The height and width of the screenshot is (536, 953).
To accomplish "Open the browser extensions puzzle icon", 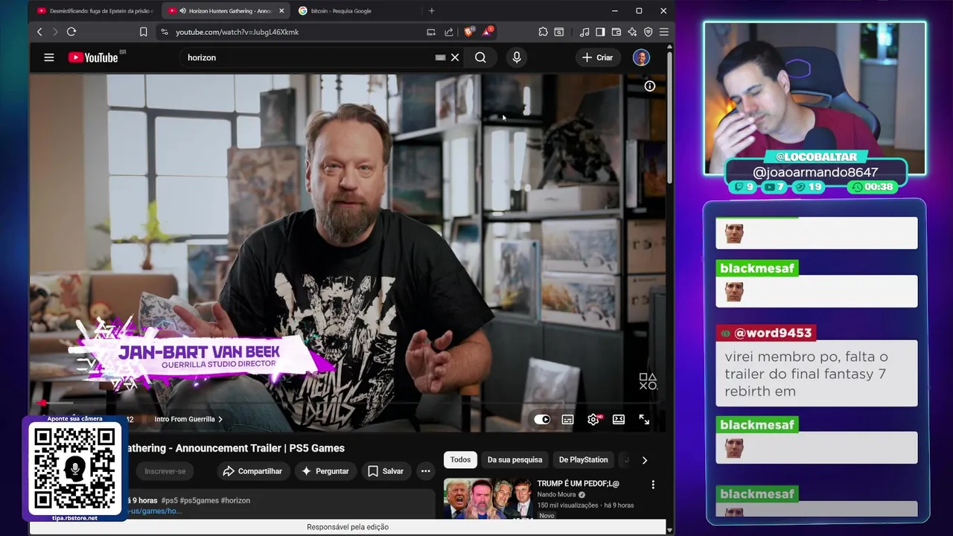I will [543, 32].
